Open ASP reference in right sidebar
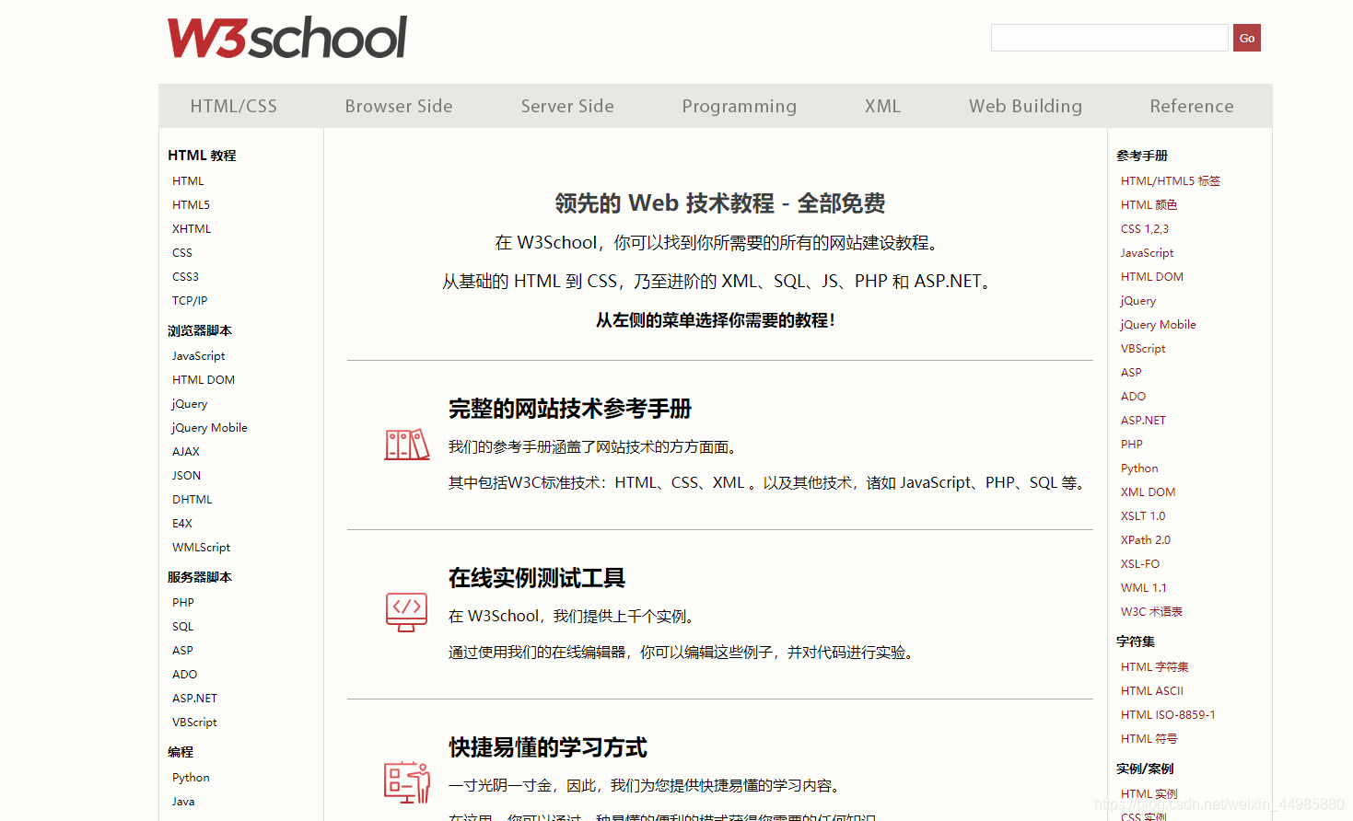The width and height of the screenshot is (1353, 821). pos(1131,373)
